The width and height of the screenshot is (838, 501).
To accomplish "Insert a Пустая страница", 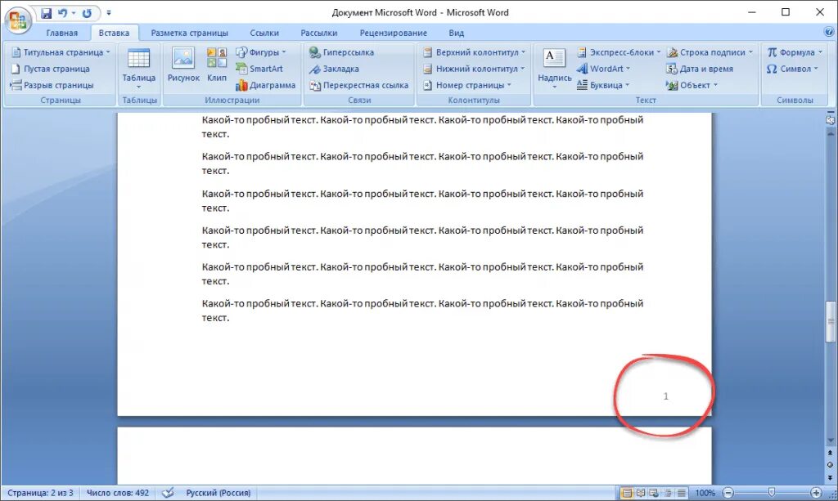I will point(50,69).
